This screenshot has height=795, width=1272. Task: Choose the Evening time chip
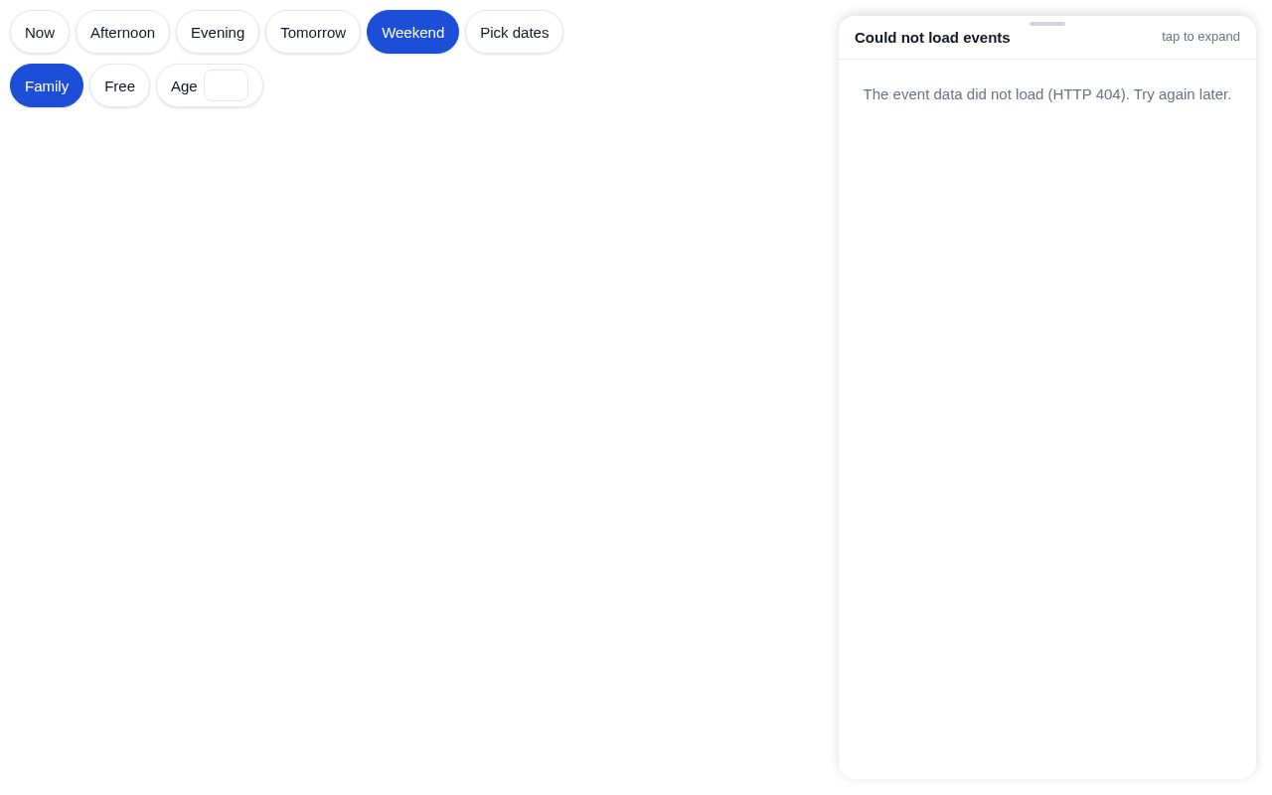pos(218,32)
